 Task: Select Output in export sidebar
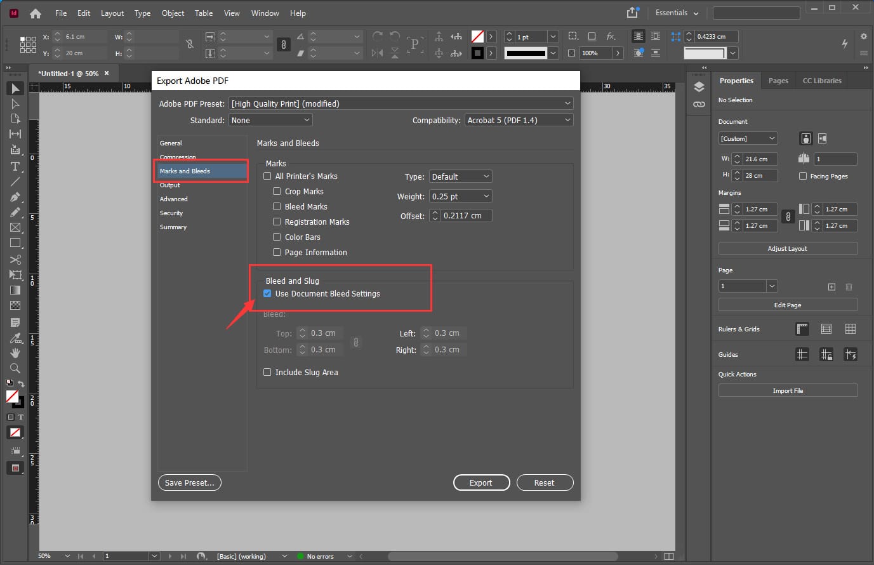pyautogui.click(x=170, y=185)
